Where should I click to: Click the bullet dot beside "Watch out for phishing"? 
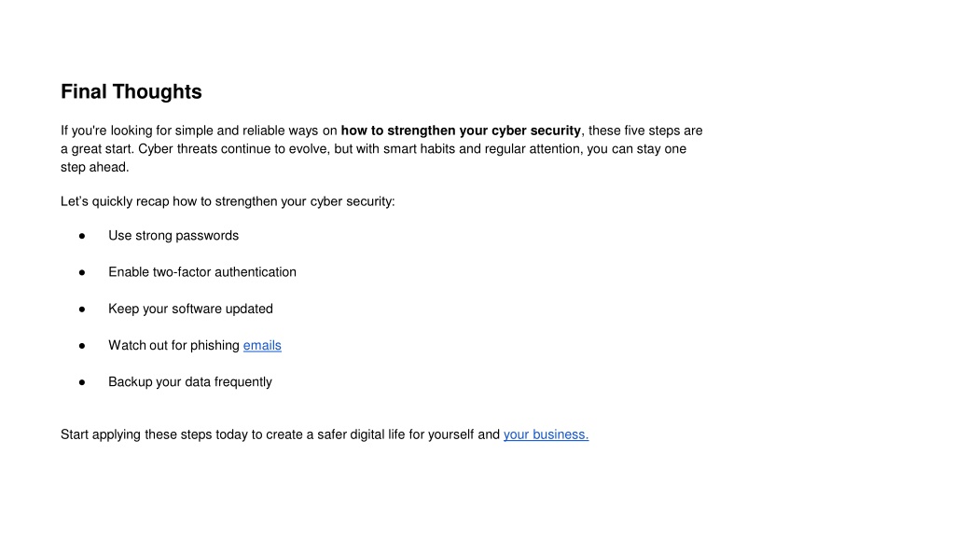point(82,346)
